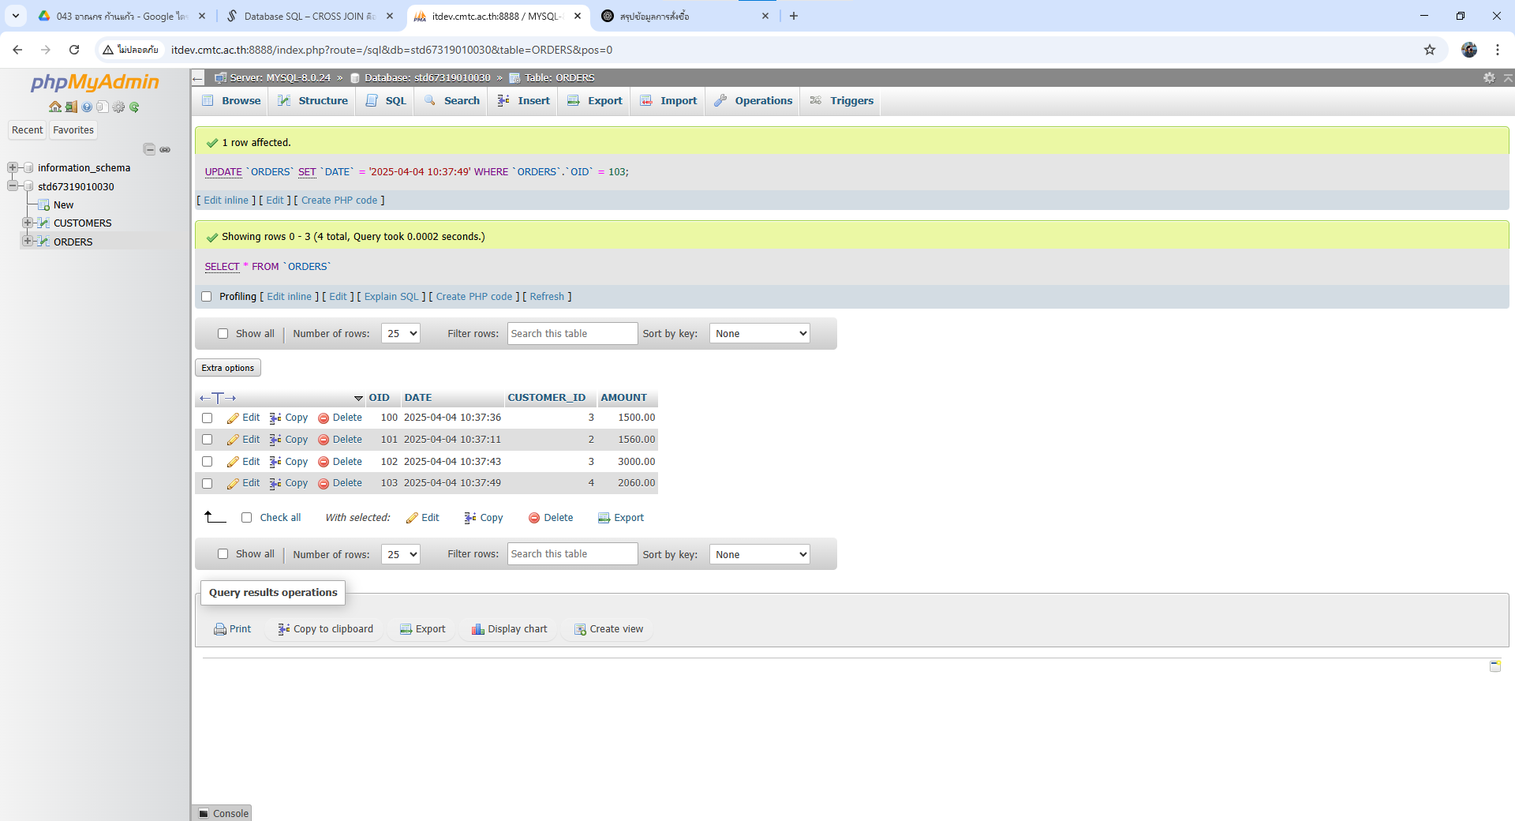
Task: Click the log out door icon
Action: (x=71, y=107)
